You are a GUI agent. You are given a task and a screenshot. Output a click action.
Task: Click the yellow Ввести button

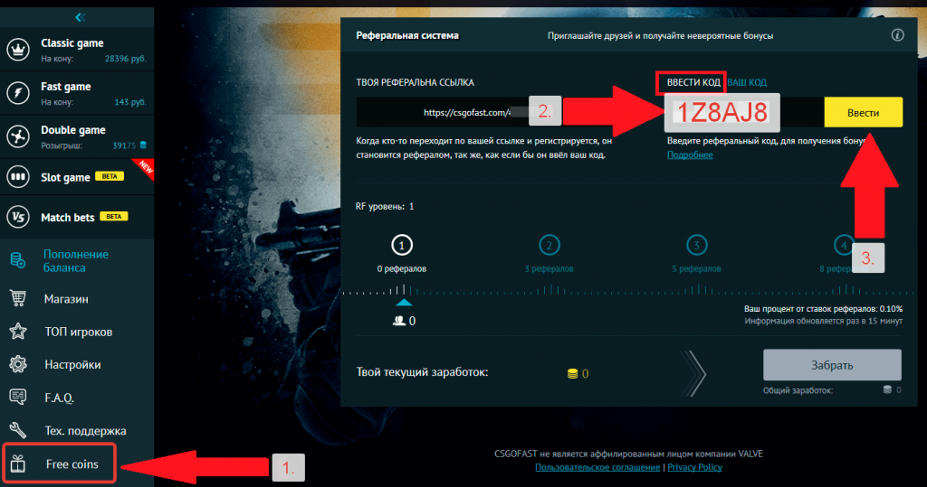(x=863, y=112)
